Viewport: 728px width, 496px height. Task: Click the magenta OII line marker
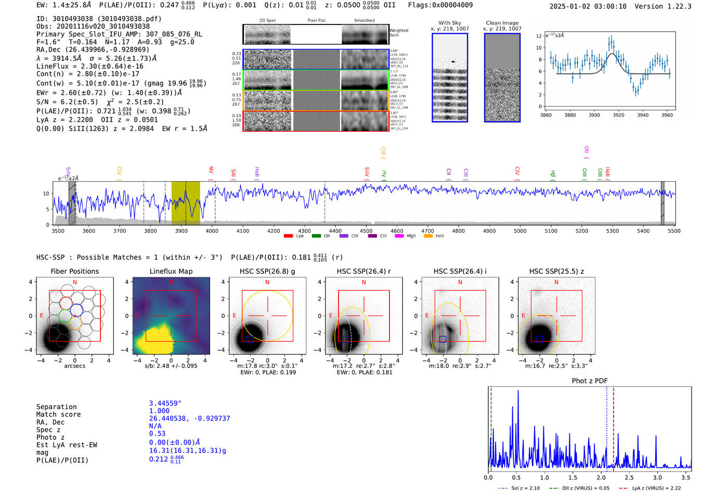587,152
